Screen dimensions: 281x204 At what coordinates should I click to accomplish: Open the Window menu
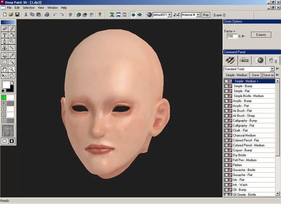click(x=52, y=8)
